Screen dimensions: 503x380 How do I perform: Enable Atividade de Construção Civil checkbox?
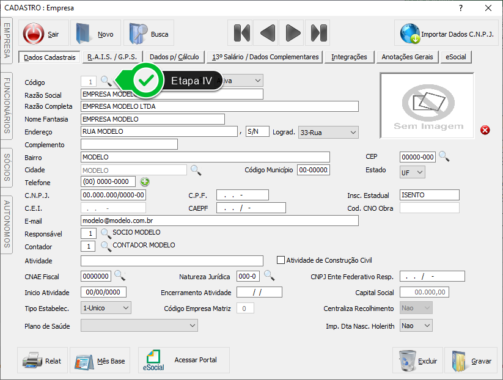pyautogui.click(x=281, y=260)
